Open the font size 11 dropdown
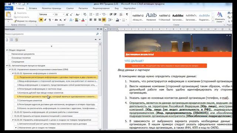The image size is (237, 133). (63, 14)
